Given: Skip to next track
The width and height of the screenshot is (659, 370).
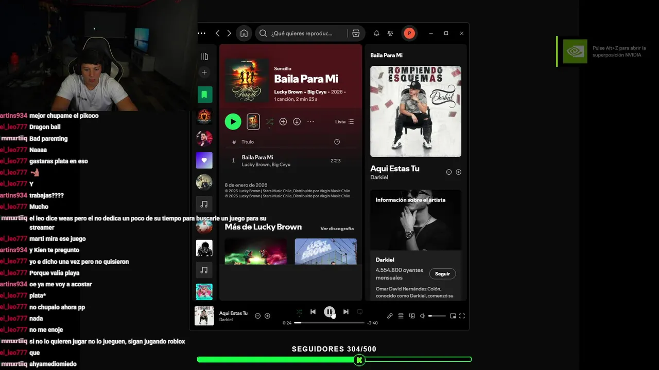Looking at the screenshot, I should 345,312.
